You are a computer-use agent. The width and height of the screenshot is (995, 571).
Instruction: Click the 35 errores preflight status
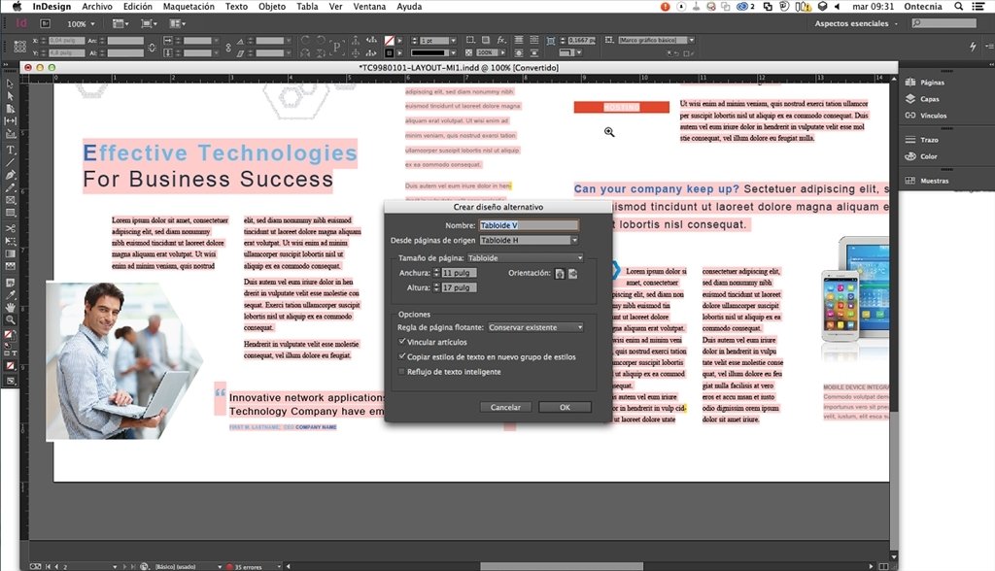[x=248, y=566]
